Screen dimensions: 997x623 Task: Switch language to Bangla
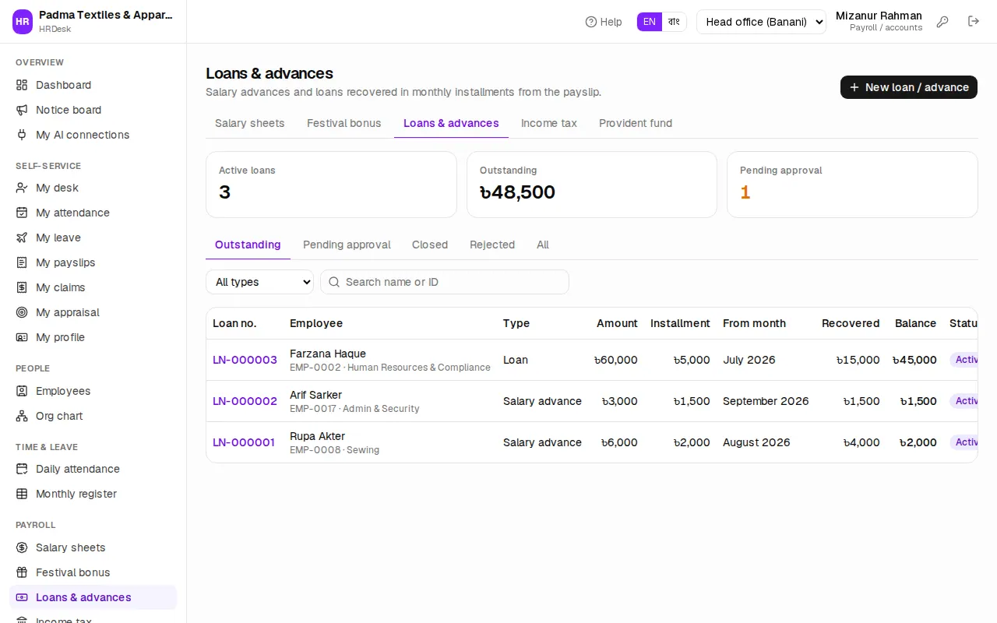[x=675, y=22]
